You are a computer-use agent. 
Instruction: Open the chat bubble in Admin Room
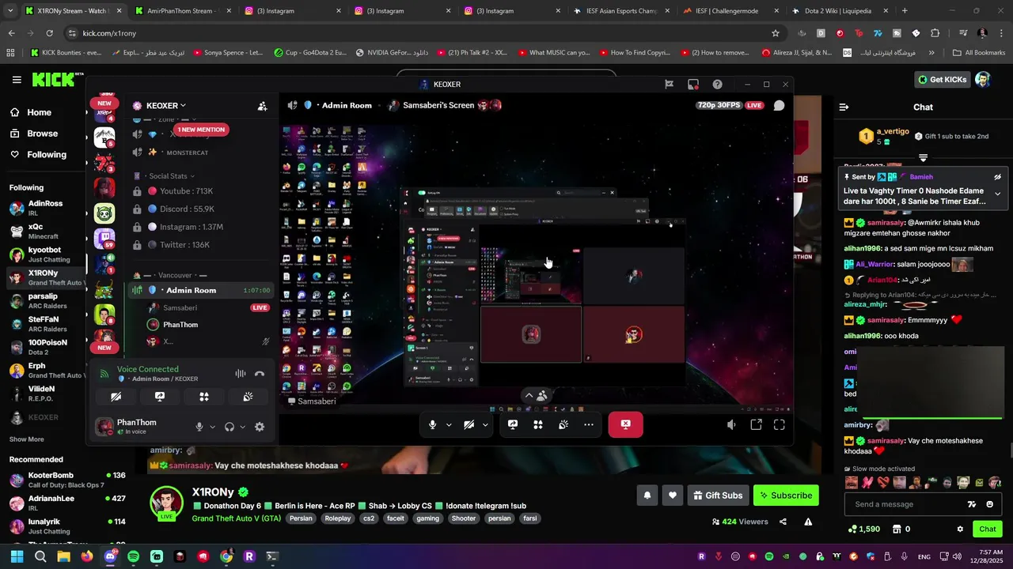click(x=779, y=105)
